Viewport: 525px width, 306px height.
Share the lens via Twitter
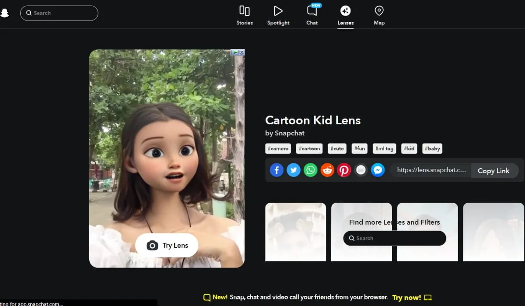(294, 170)
